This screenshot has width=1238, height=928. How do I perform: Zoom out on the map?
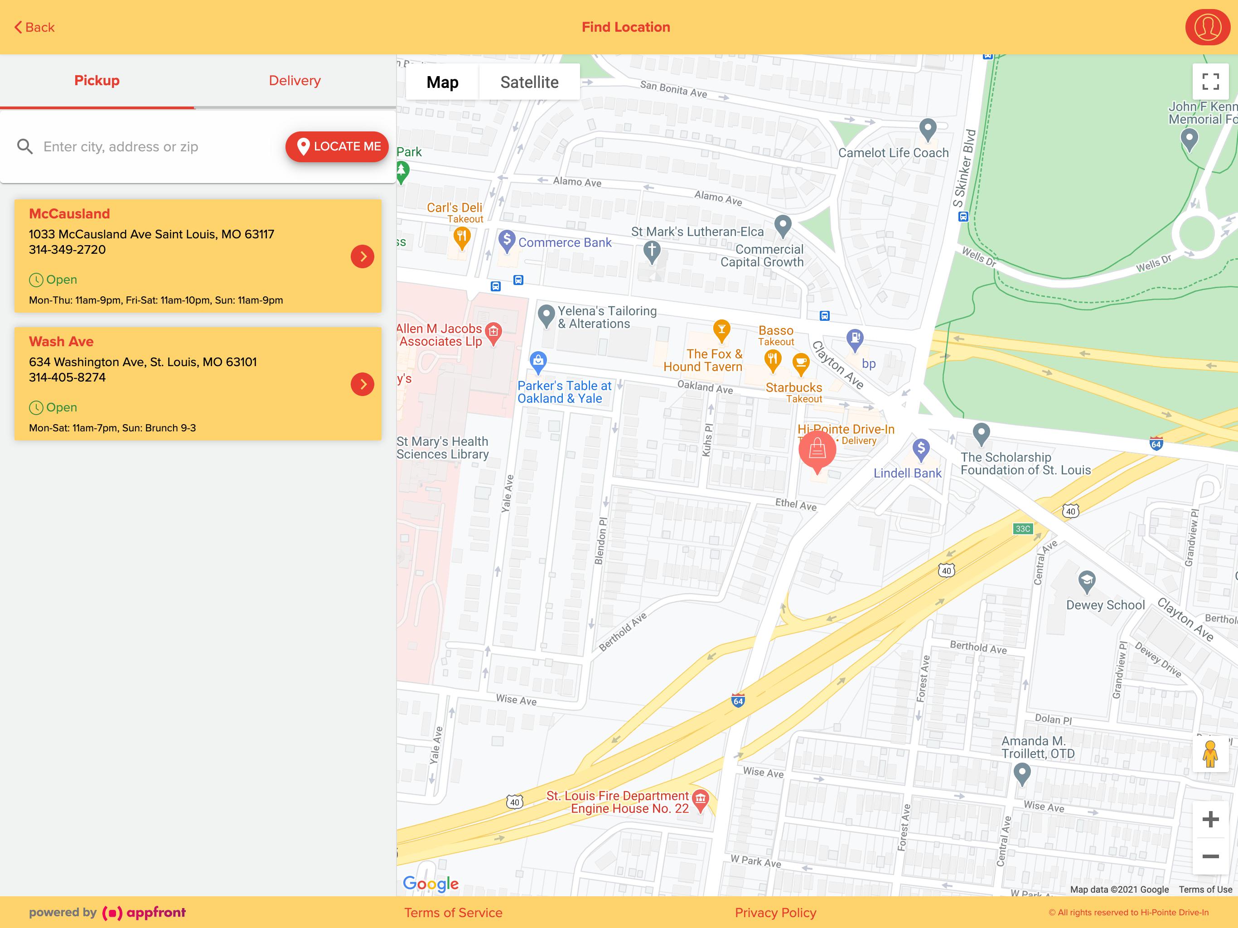(1210, 856)
